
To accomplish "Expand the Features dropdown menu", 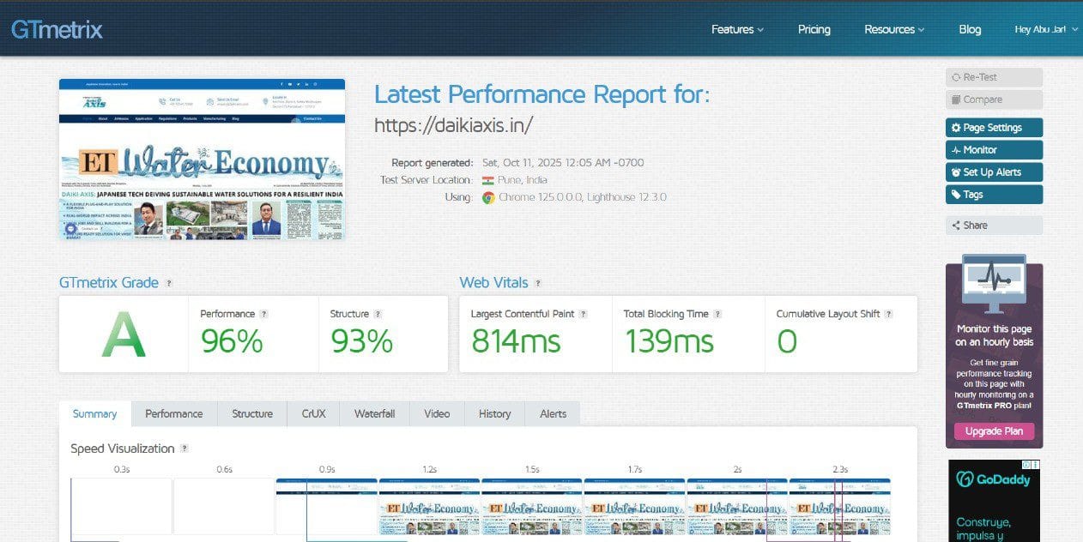I will click(x=737, y=29).
